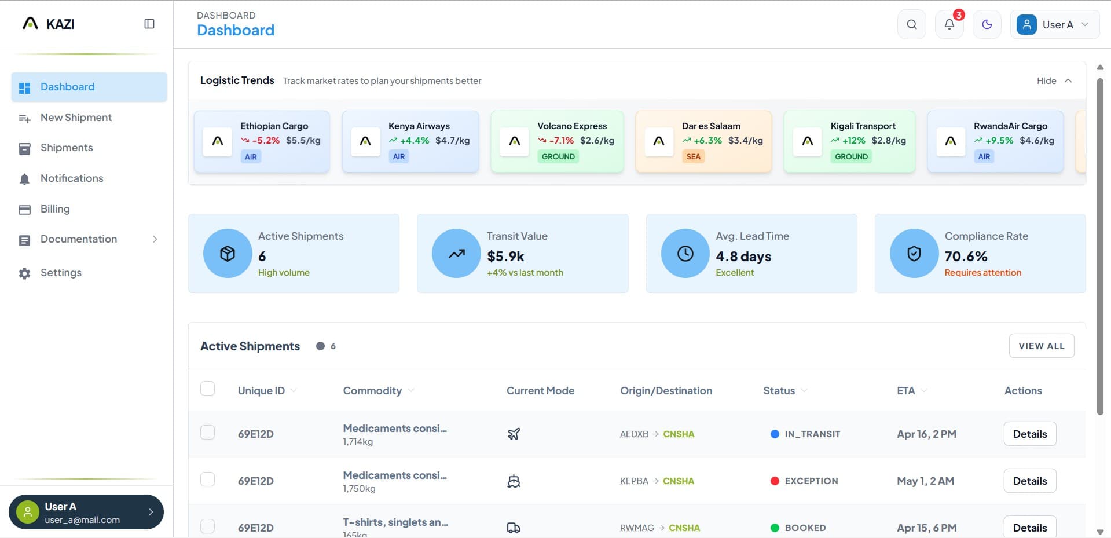1111x538 pixels.
Task: Open the Status column sort dropdown
Action: (x=805, y=391)
